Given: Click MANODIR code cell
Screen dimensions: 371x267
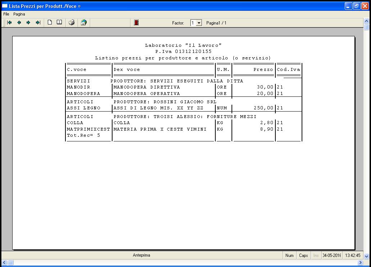Looking at the screenshot, I should (x=79, y=87).
